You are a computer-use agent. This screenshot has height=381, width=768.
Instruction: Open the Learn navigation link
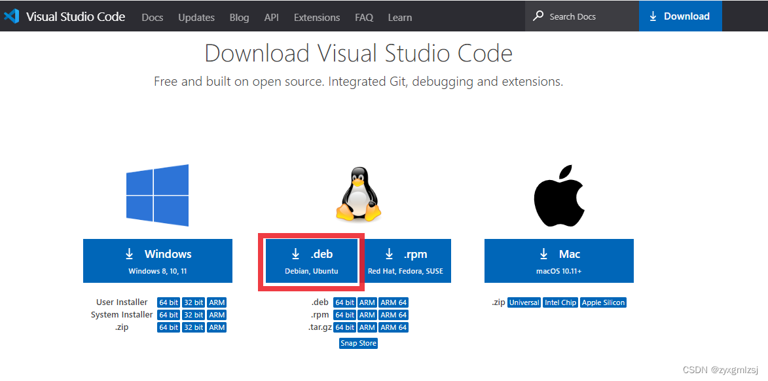(x=399, y=17)
